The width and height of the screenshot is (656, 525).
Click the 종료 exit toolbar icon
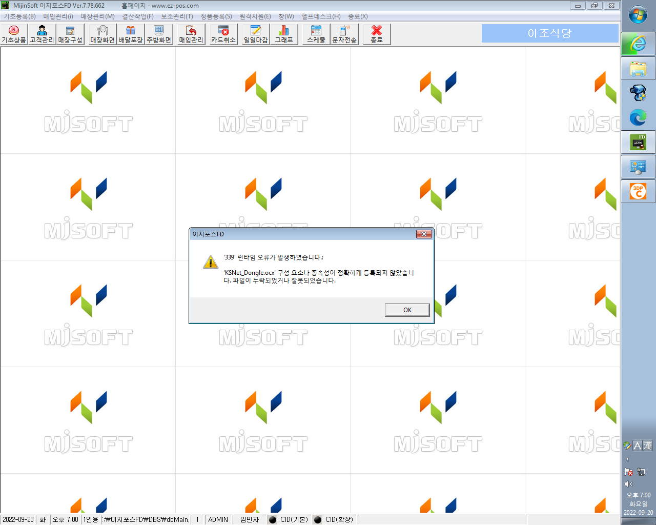[377, 34]
